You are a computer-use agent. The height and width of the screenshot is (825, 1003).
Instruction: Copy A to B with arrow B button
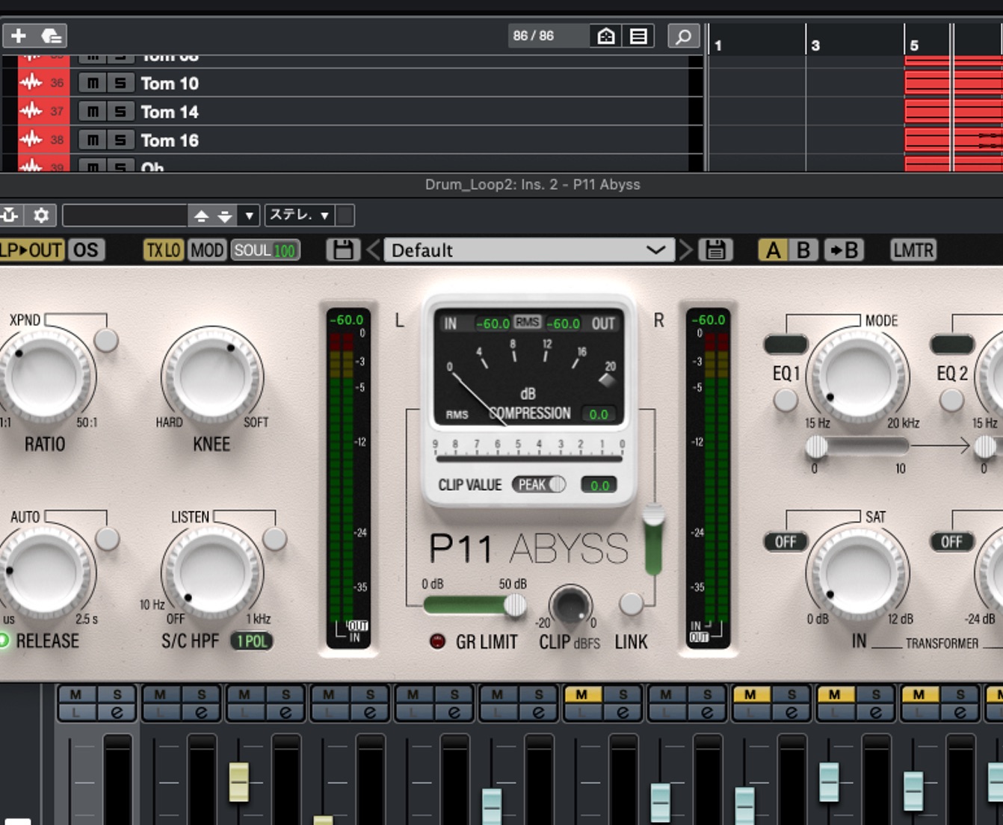click(844, 250)
